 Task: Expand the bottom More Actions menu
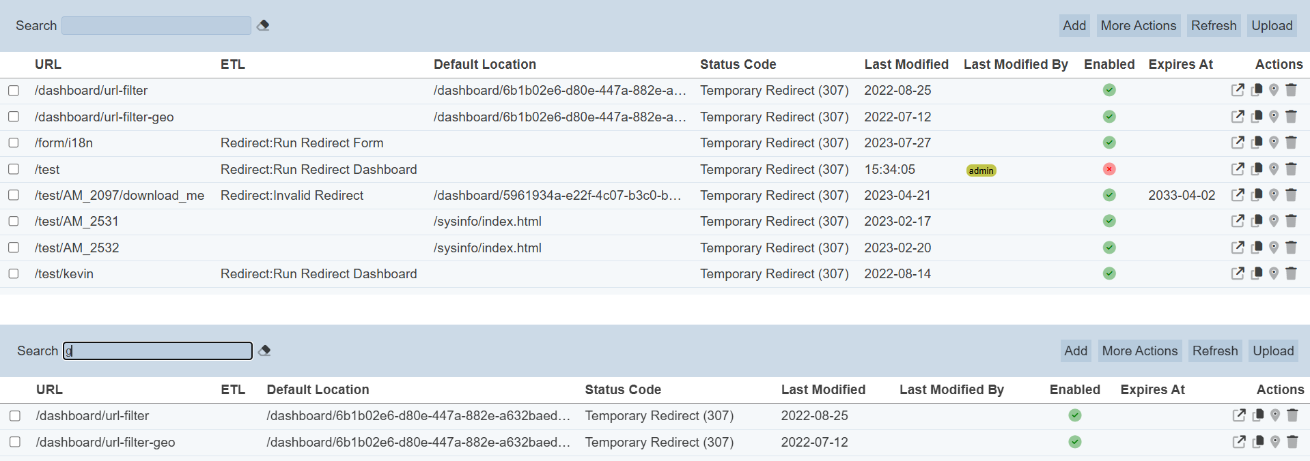click(1139, 351)
